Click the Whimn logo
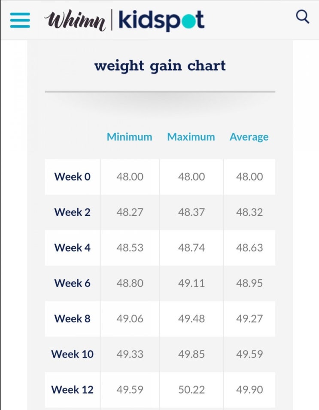The width and height of the screenshot is (319, 410). click(75, 20)
